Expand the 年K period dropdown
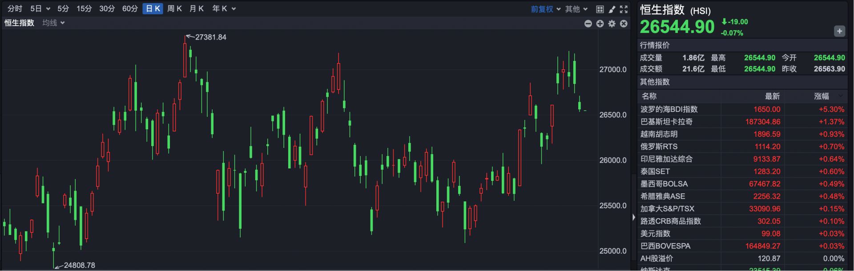This screenshot has width=854, height=271. click(224, 9)
